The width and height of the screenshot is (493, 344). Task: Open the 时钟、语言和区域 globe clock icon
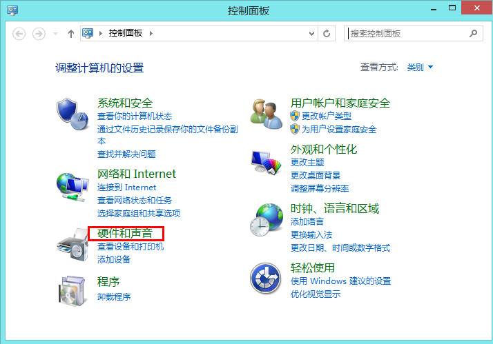pos(267,220)
